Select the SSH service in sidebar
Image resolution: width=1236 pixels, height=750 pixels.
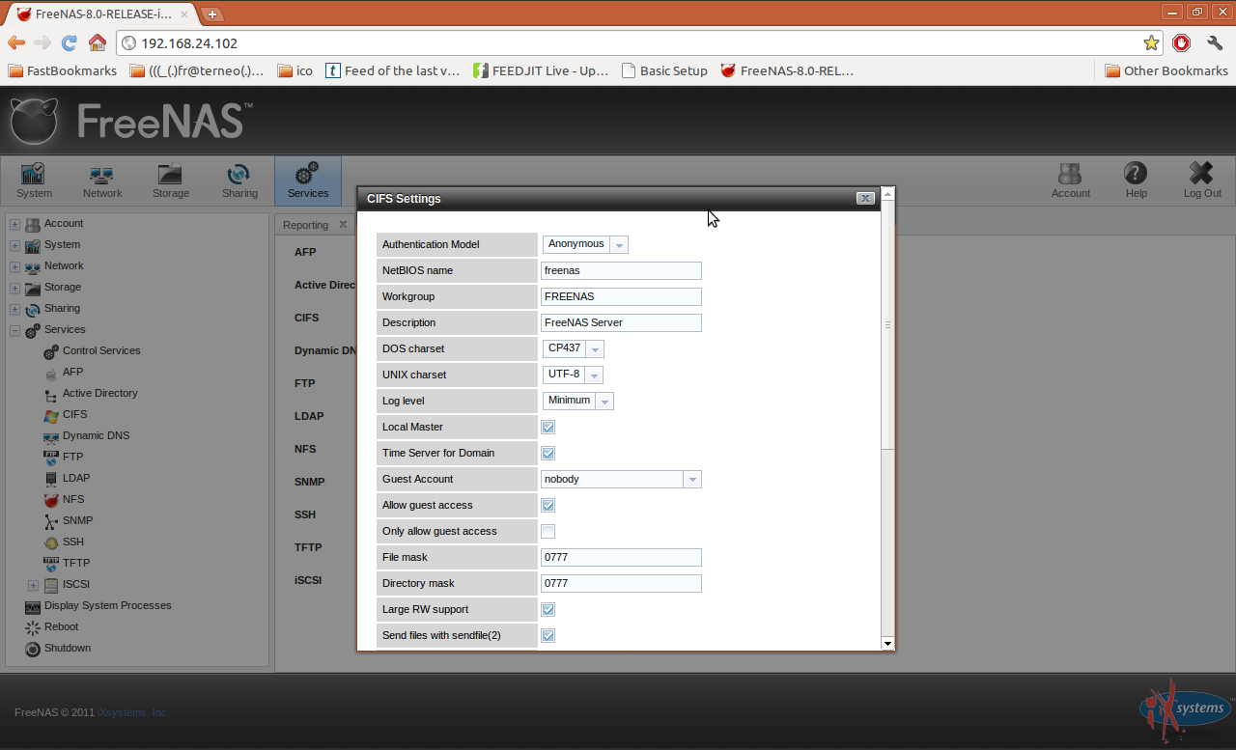(x=72, y=542)
